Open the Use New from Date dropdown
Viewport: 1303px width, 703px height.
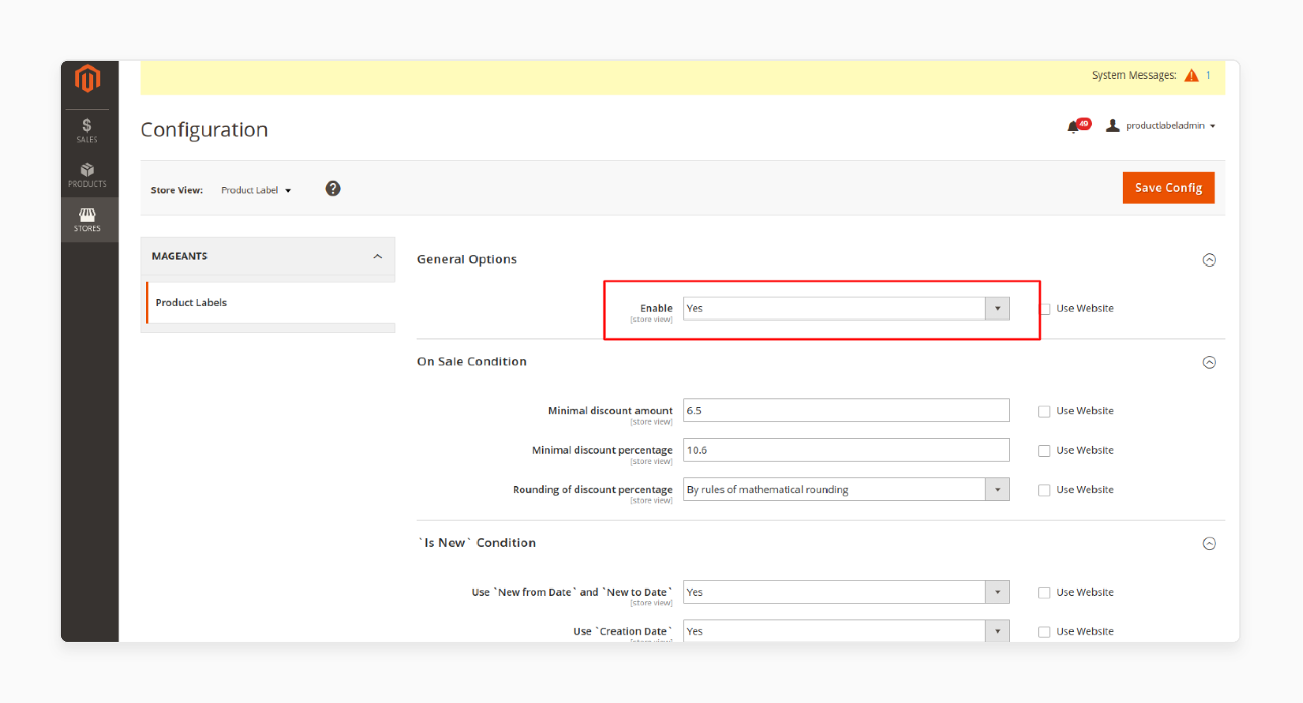pos(846,592)
